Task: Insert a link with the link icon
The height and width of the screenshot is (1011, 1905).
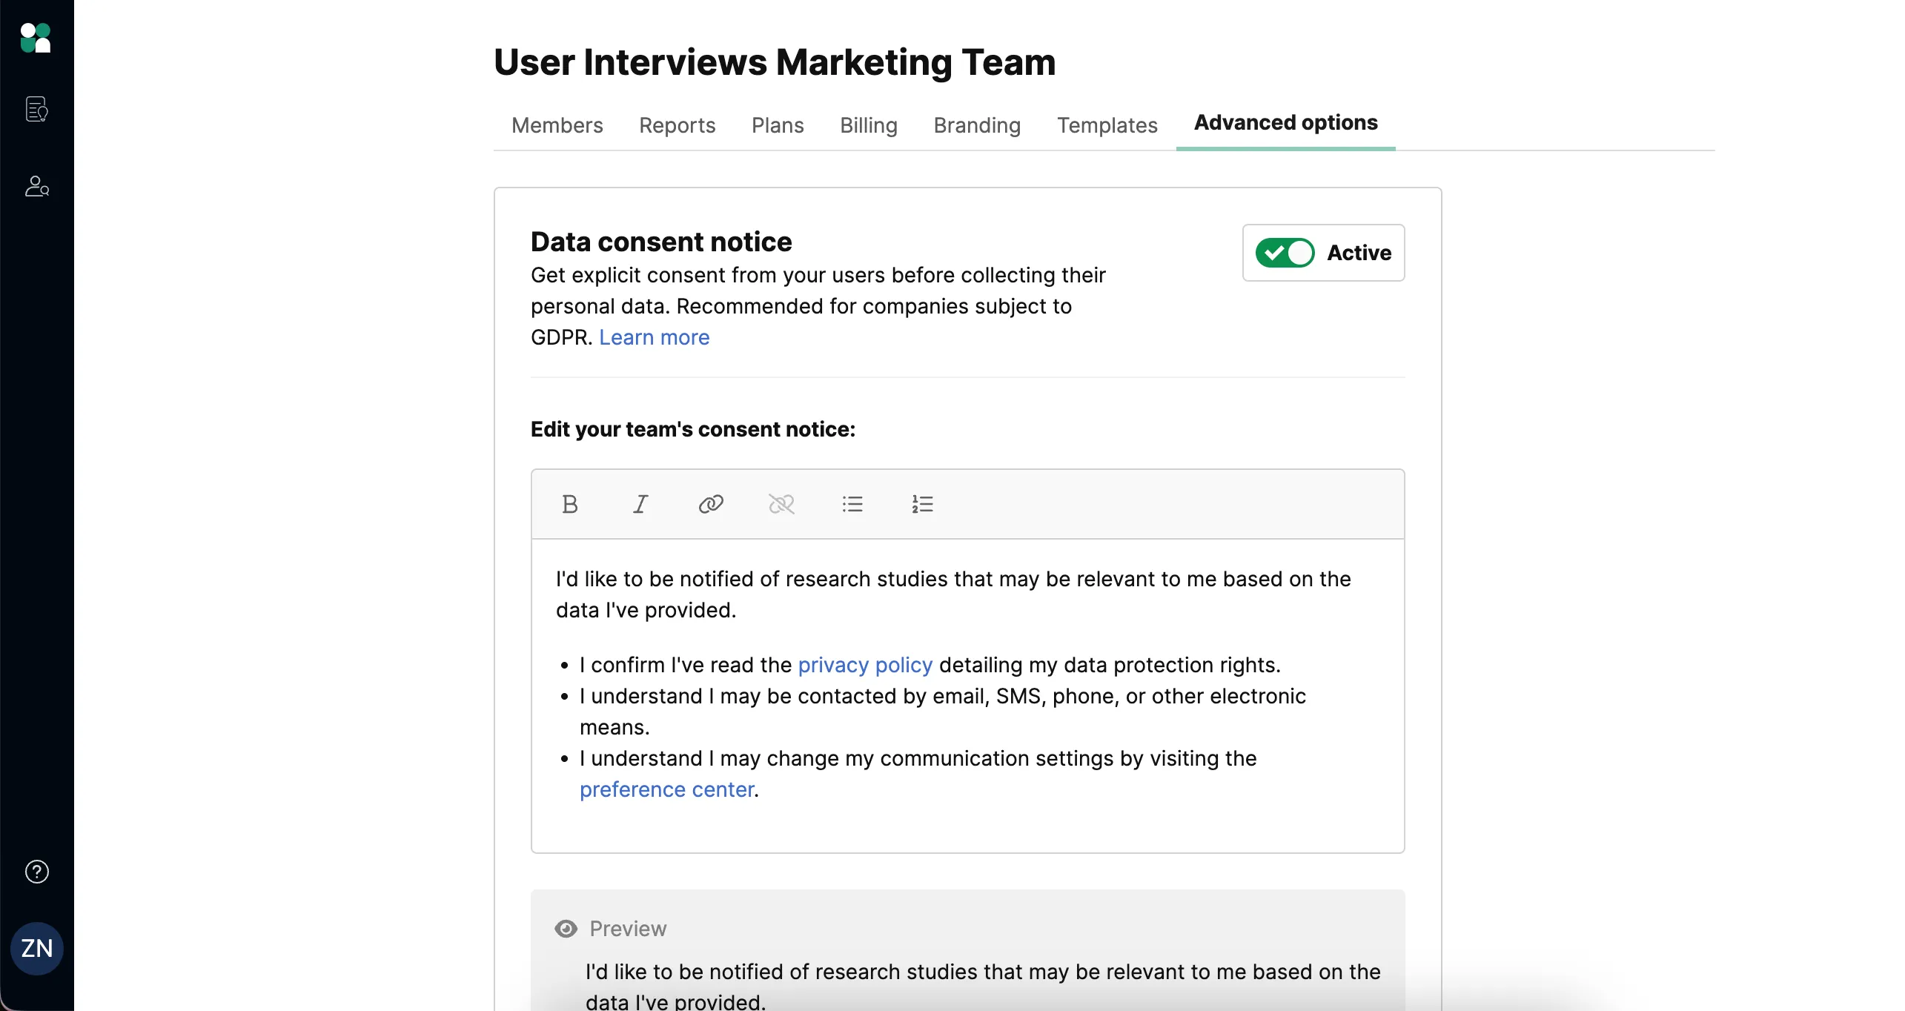Action: (711, 505)
